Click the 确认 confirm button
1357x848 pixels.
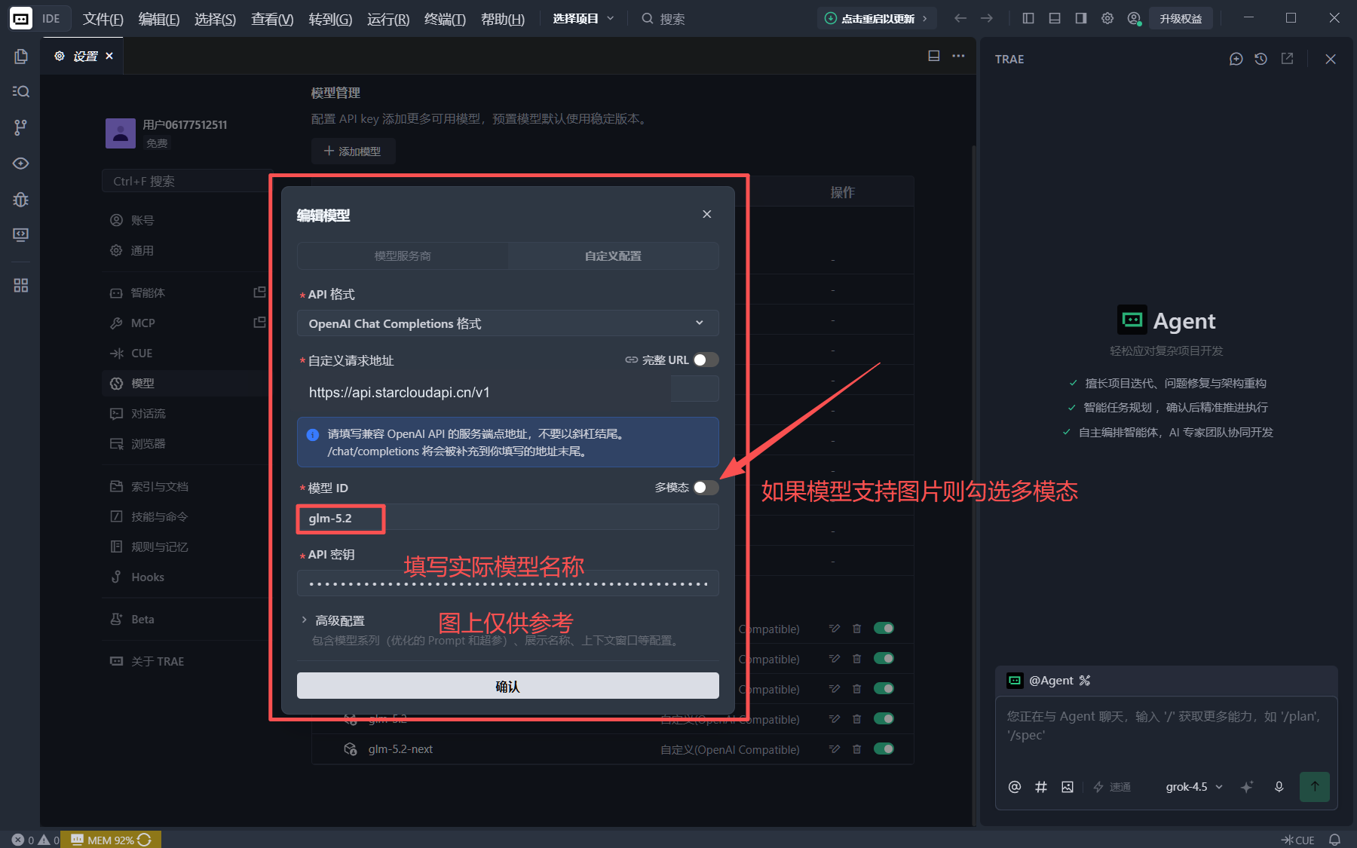pyautogui.click(x=508, y=686)
